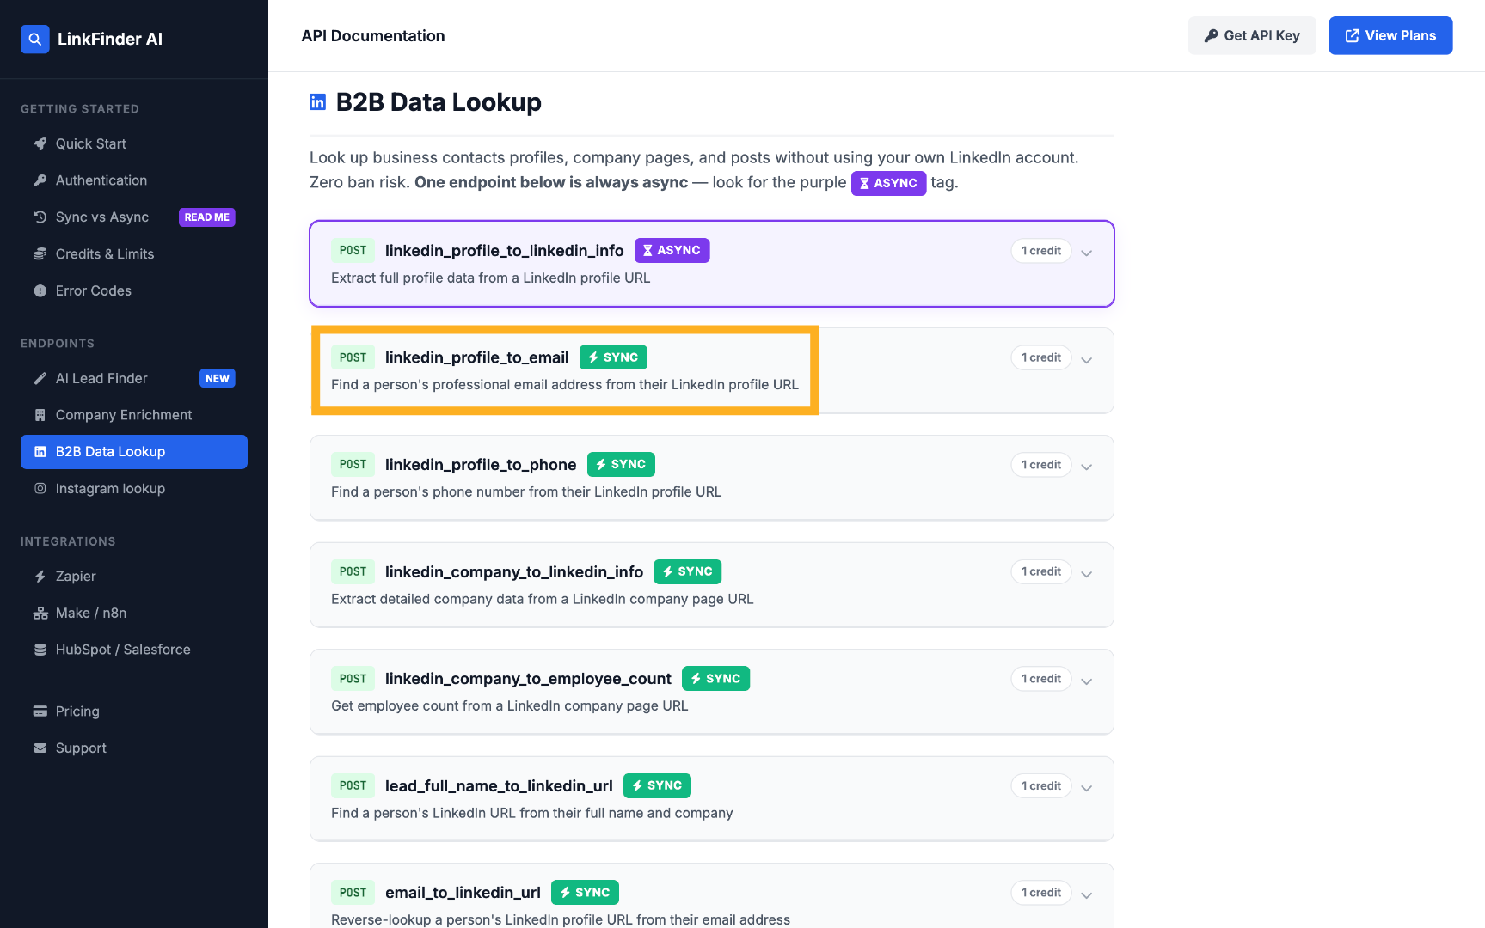
Task: Click the Sync vs Async history icon
Action: 40,217
